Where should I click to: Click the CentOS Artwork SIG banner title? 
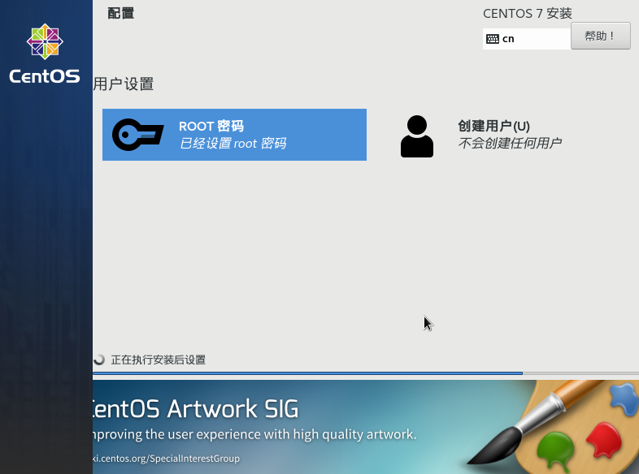coord(196,409)
